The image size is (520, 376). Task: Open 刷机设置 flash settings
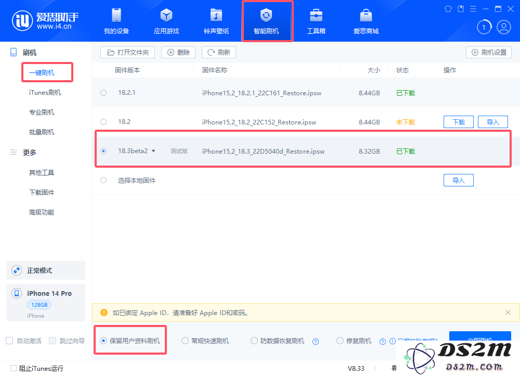click(489, 53)
